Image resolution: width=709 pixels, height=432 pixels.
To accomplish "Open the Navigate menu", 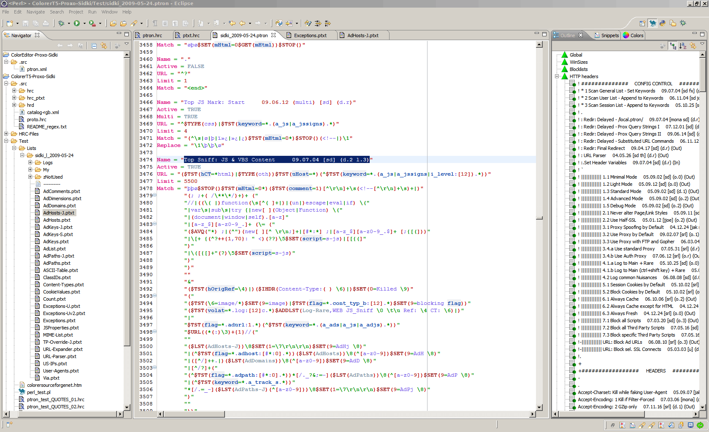I will [35, 12].
